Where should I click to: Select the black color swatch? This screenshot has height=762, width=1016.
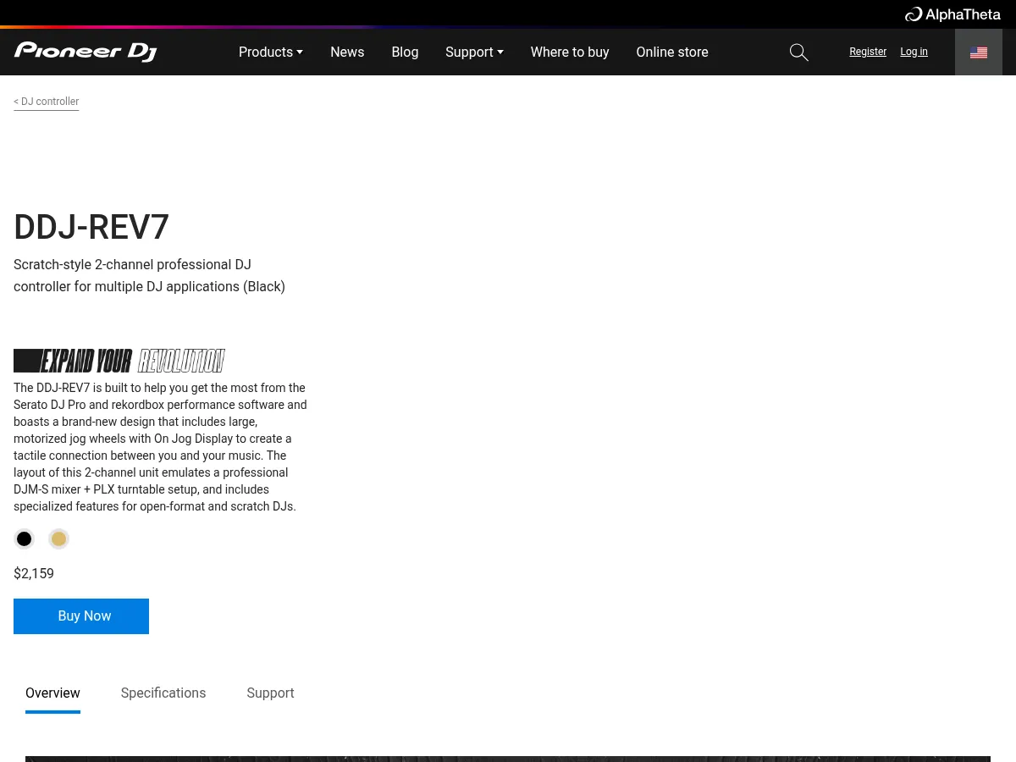pyautogui.click(x=25, y=539)
